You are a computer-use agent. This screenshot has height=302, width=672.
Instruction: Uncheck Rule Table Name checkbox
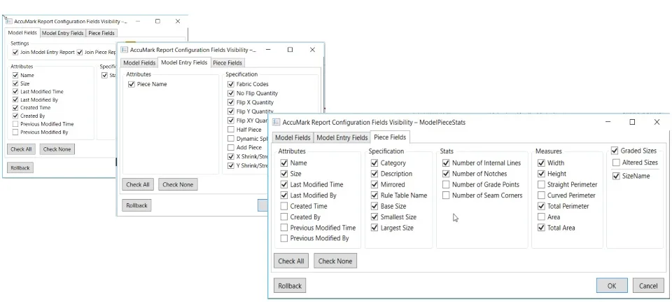(x=374, y=195)
